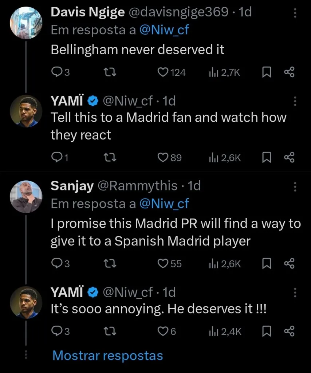This screenshot has height=373, width=311.
Task: Click Mostrar respostas to show replies
Action: [107, 355]
